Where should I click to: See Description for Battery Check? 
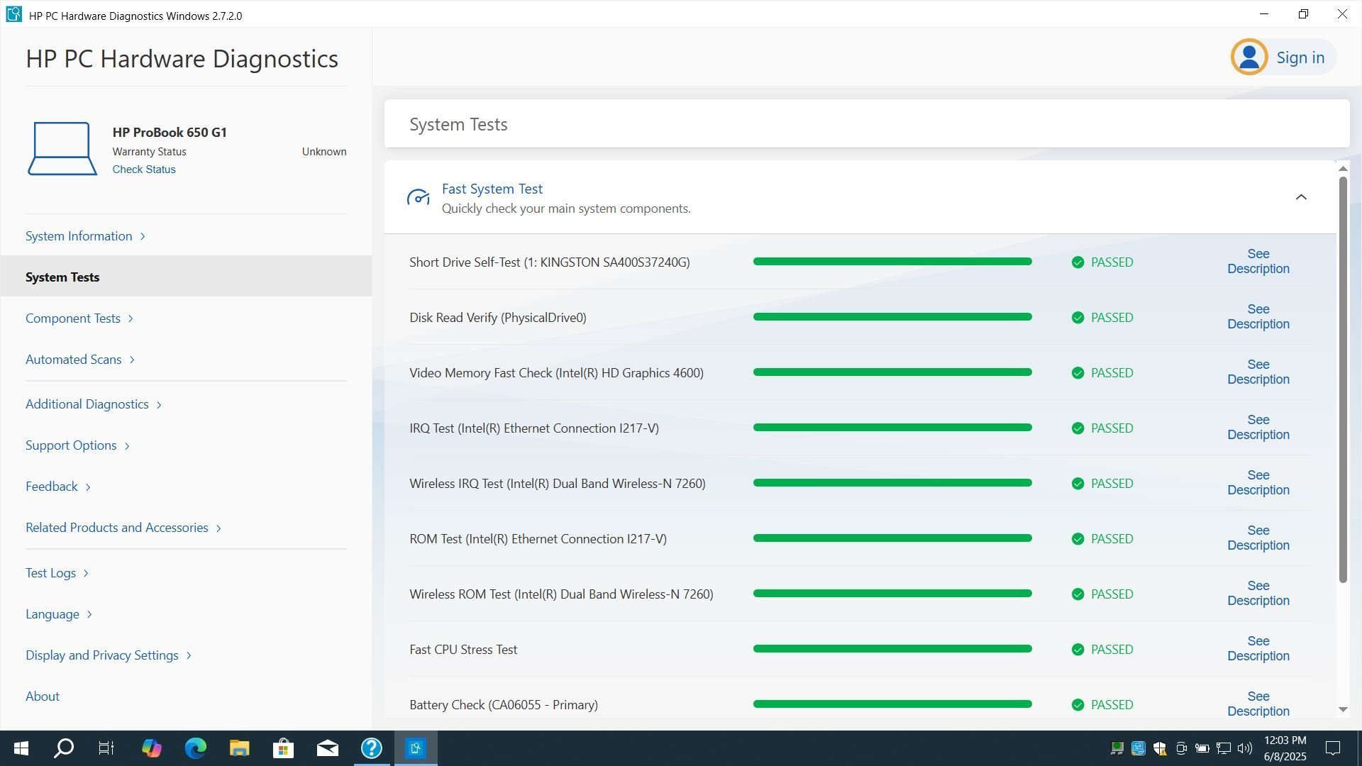[1258, 704]
